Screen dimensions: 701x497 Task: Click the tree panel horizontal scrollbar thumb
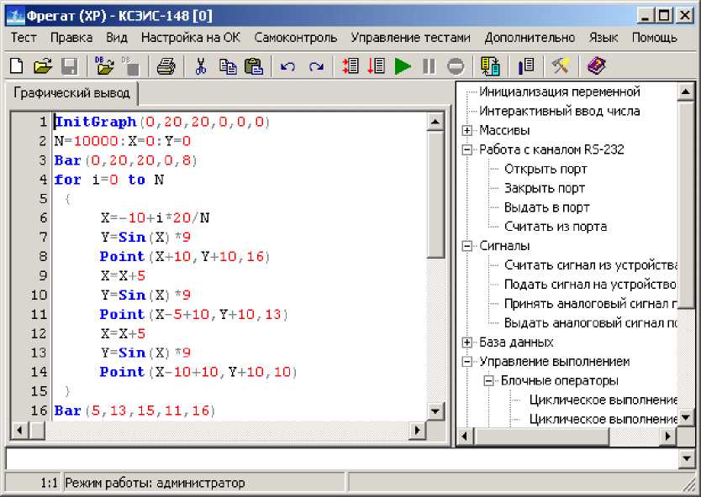[x=541, y=436]
